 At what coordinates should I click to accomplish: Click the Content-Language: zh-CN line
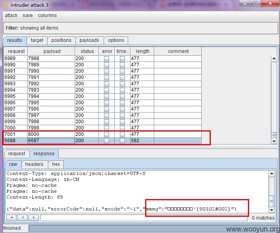(43, 179)
